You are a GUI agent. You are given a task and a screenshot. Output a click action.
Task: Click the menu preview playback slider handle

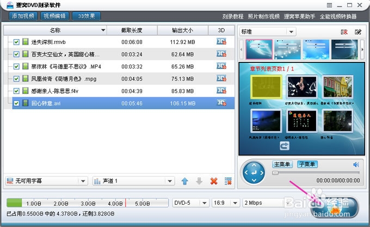tap(275, 173)
